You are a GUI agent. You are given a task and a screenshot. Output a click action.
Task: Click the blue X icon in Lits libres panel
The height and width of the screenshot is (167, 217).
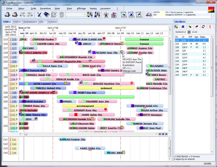coord(183,27)
